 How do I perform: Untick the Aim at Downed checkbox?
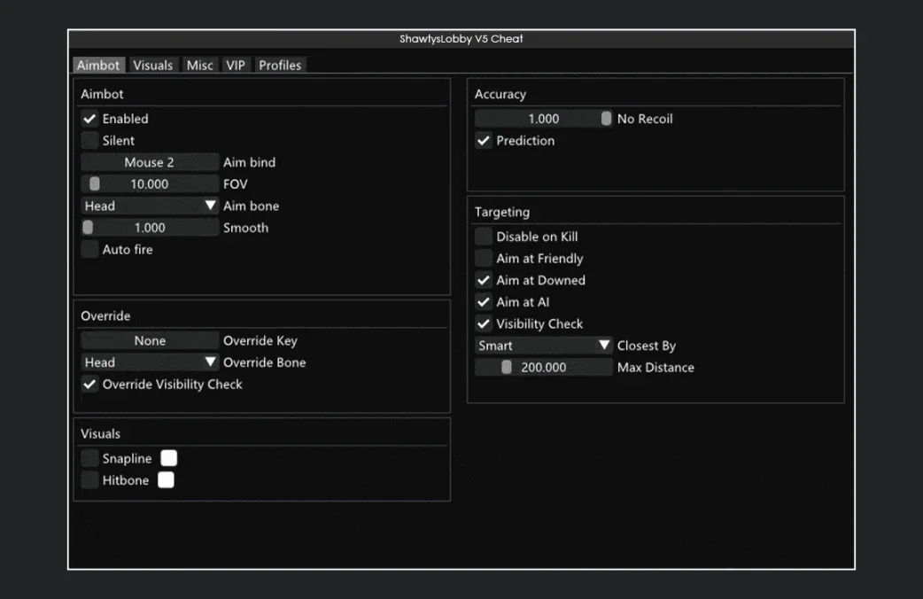(x=484, y=280)
